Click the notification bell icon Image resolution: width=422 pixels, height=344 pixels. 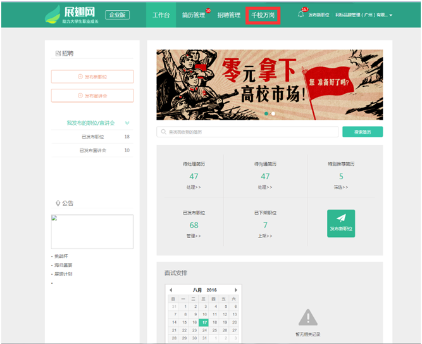coord(301,15)
